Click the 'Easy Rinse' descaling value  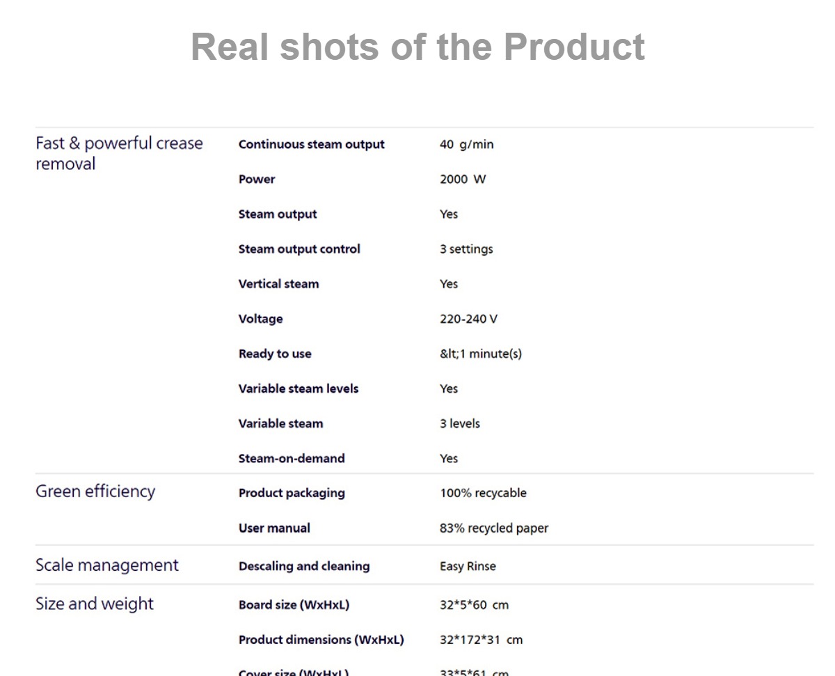[x=468, y=566]
